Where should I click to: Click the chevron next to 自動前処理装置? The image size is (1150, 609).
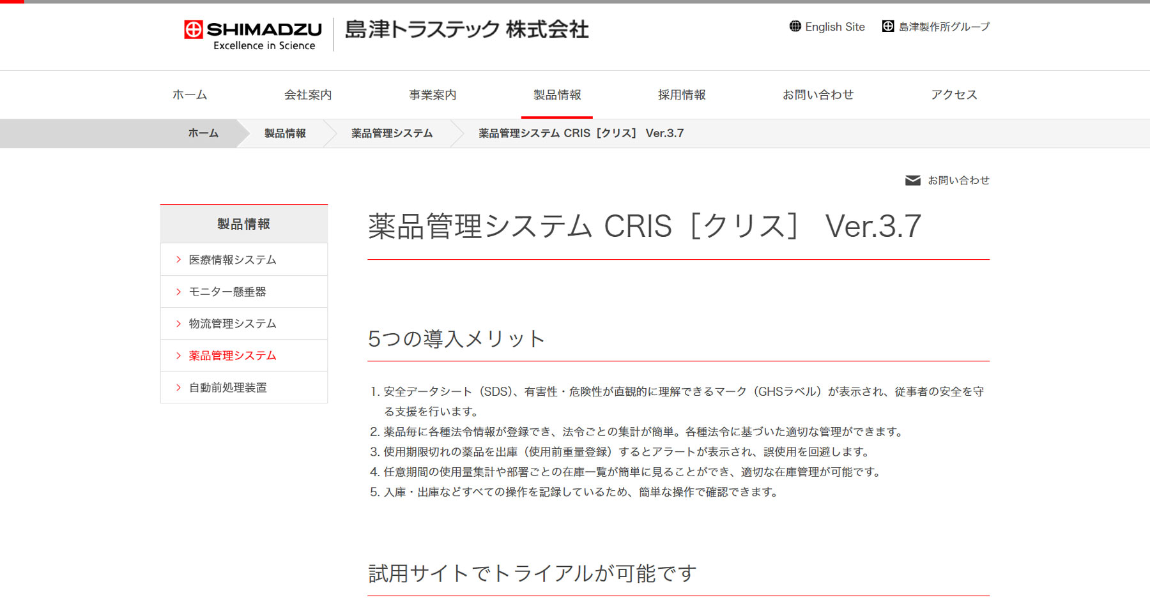point(178,387)
